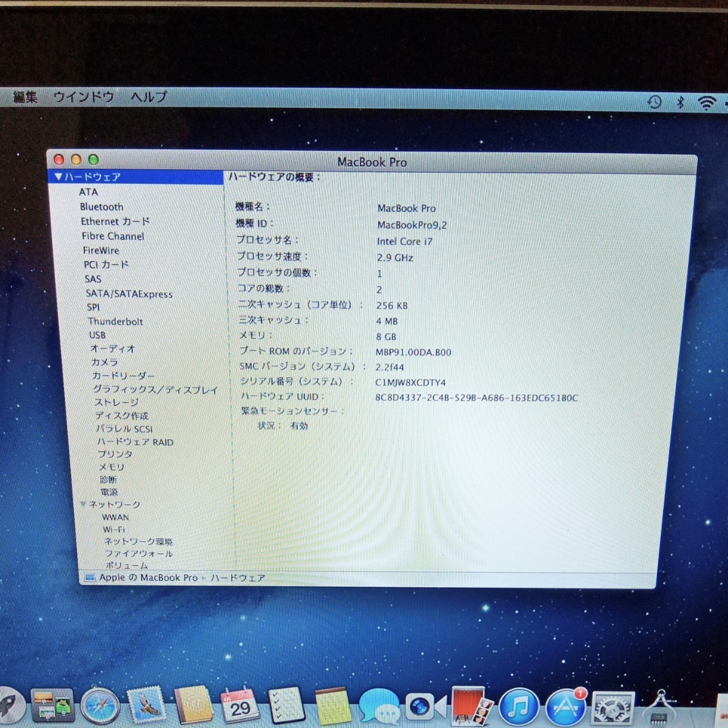Select メモリ in the sidebar list
This screenshot has width=728, height=728.
point(112,467)
